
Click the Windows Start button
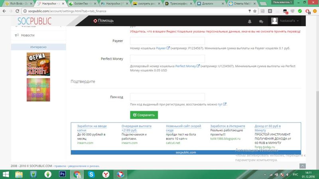pos(7,174)
